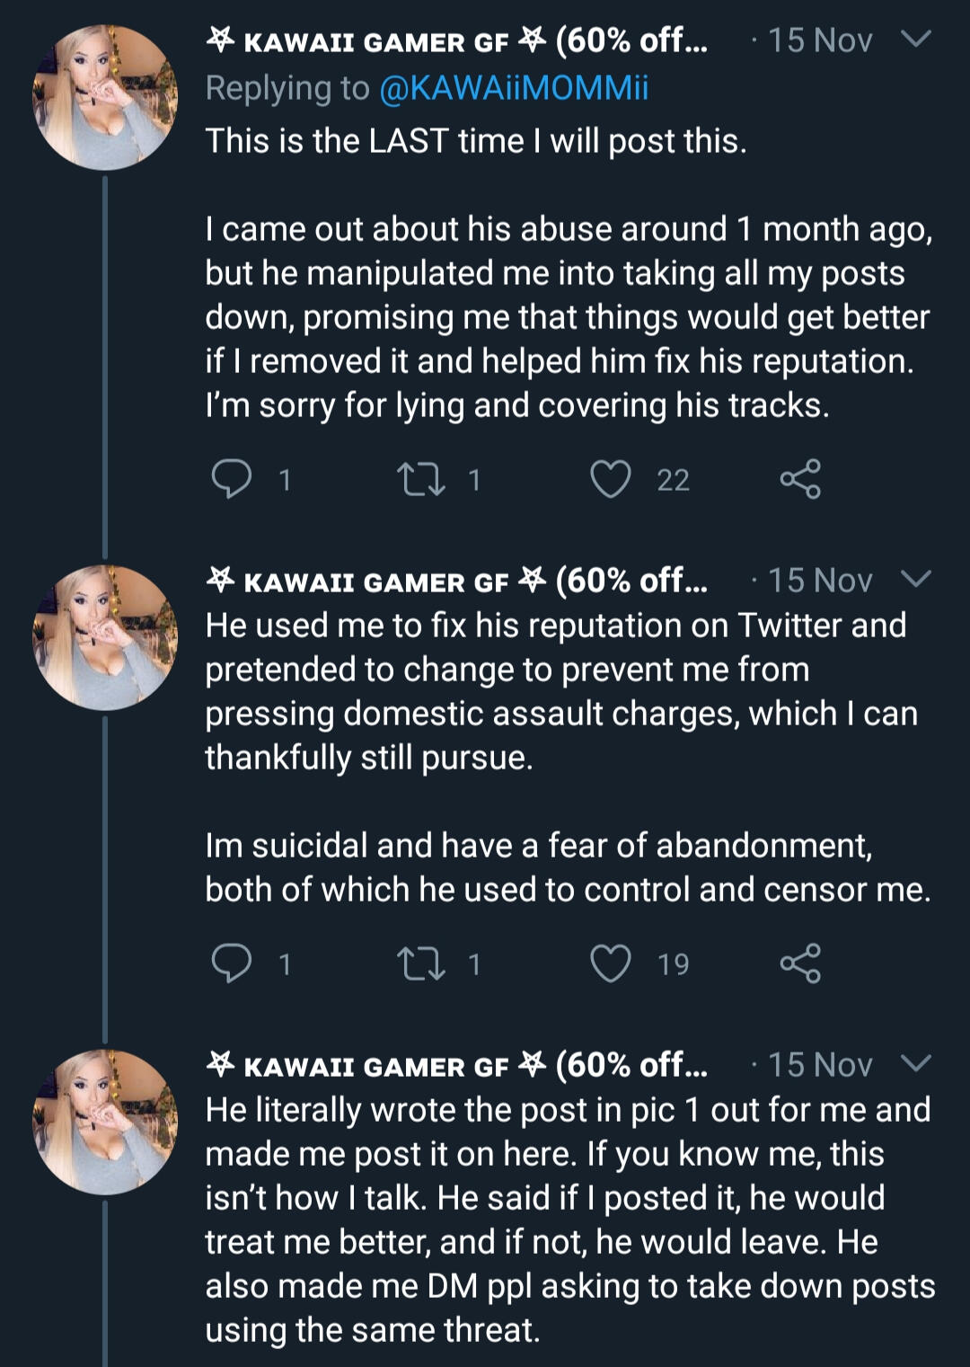Open the second tweet's 15 Nov timestamp
Viewport: 970px width, 1367px height.
pyautogui.click(x=819, y=581)
